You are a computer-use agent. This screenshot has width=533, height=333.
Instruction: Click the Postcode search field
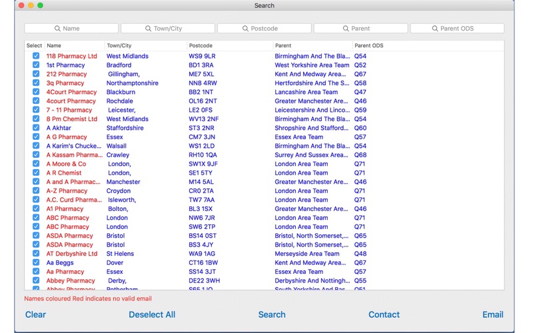tap(265, 29)
